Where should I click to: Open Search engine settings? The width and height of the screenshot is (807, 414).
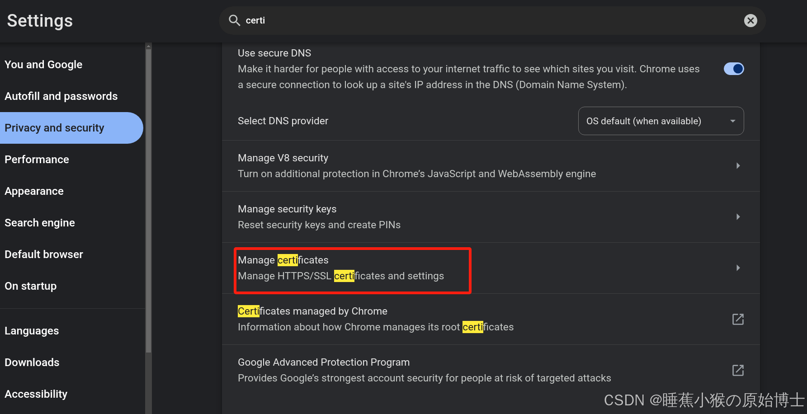pos(40,223)
